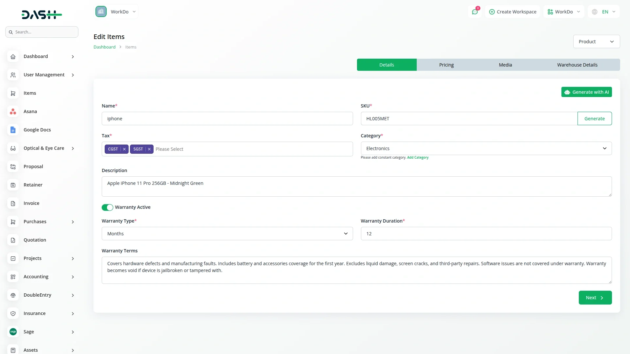Viewport: 630px width, 354px height.
Task: Click the Asana sidebar icon
Action: (13, 111)
